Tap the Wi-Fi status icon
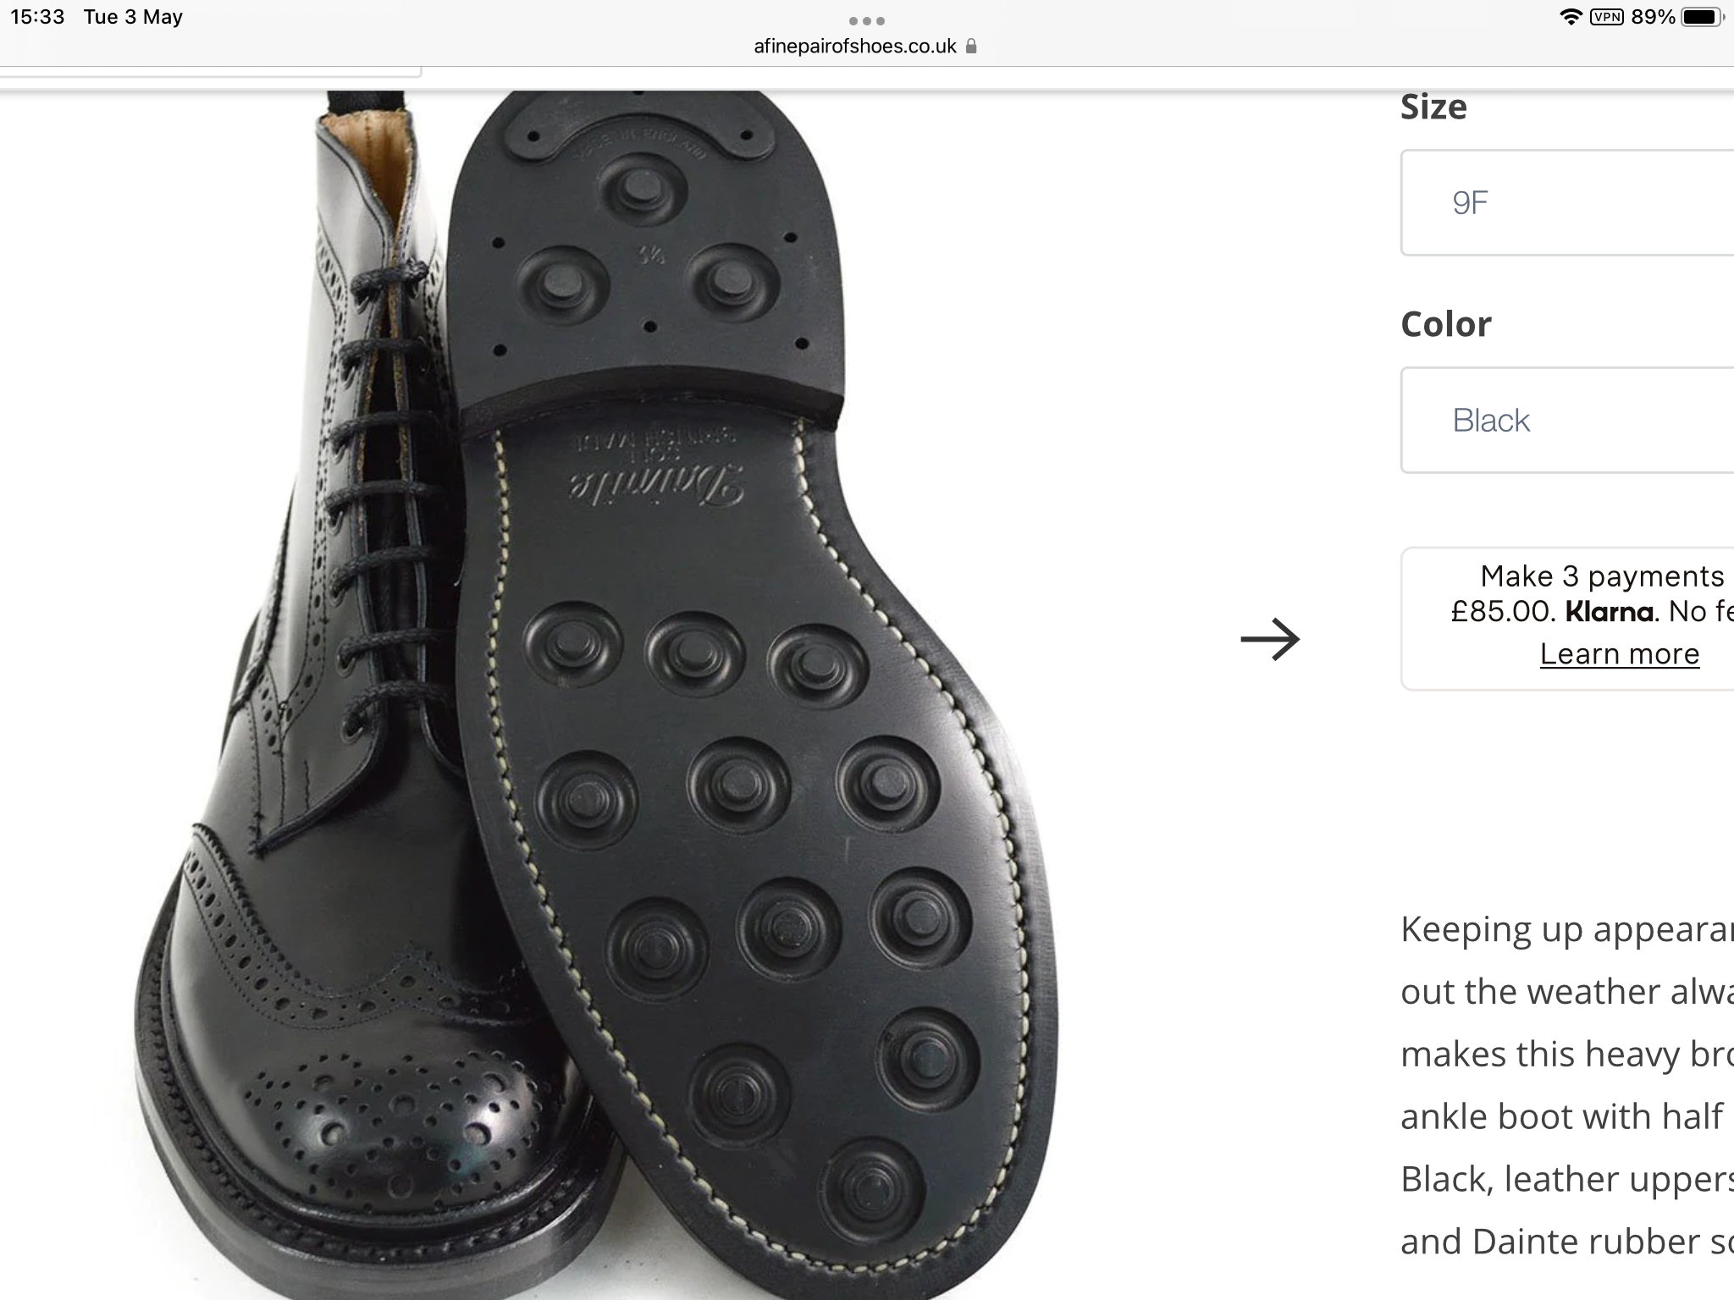This screenshot has height=1300, width=1734. [1571, 17]
